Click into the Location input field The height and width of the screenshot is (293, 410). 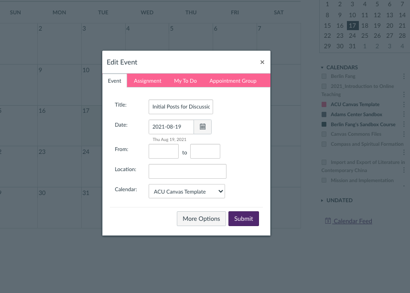coord(187,171)
